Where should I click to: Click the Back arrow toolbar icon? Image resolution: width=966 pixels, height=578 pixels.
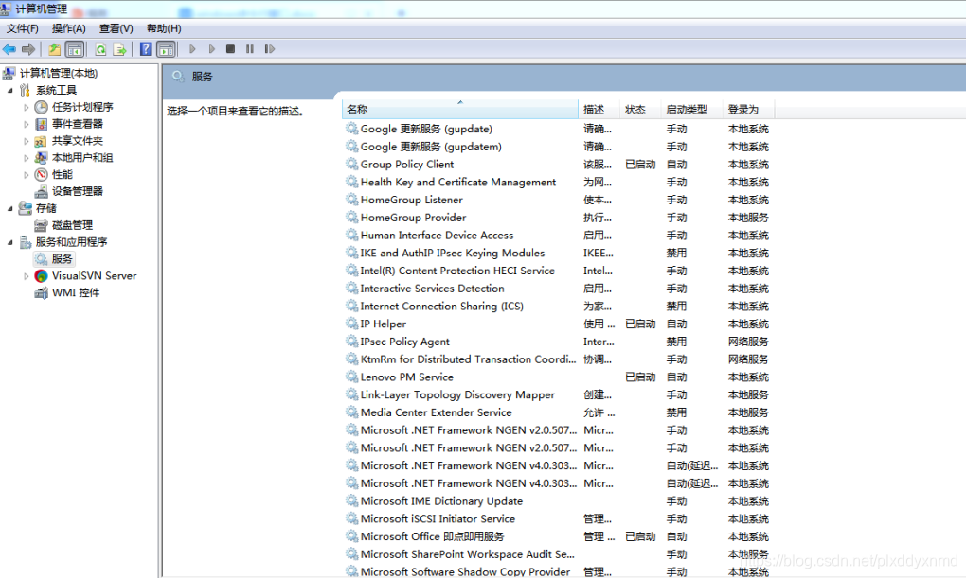(9, 49)
